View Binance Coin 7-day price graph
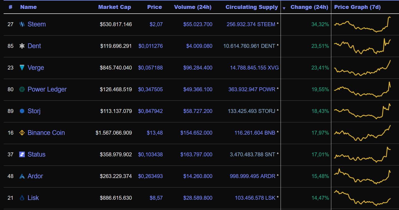The height and width of the screenshot is (210, 399). pos(362,133)
